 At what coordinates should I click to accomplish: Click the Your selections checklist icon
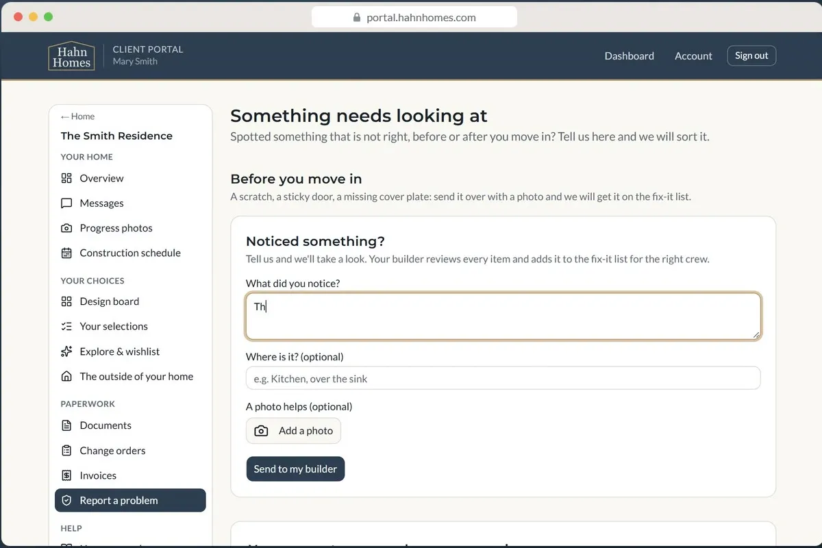(66, 326)
